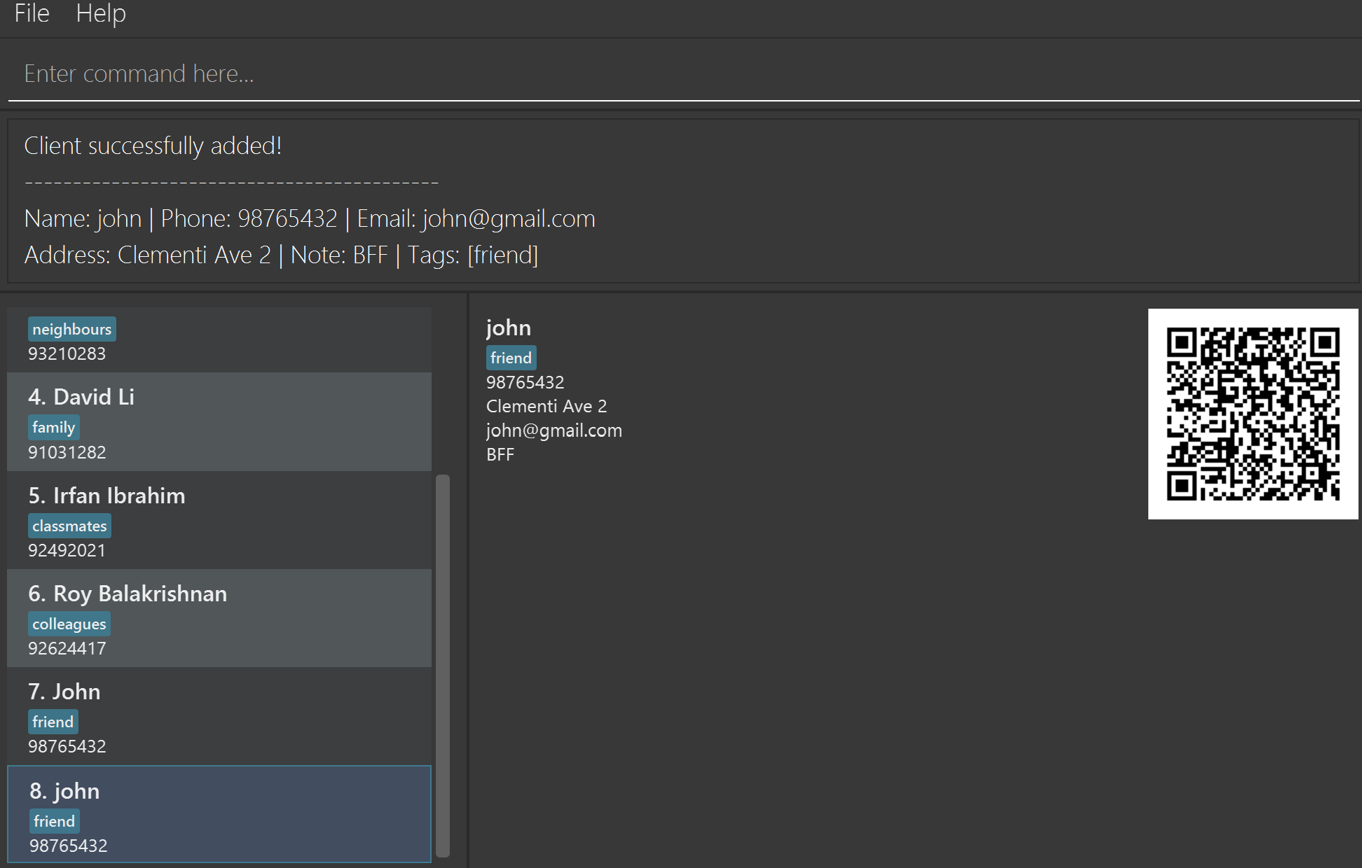Open the Help menu
The width and height of the screenshot is (1362, 868).
(101, 14)
